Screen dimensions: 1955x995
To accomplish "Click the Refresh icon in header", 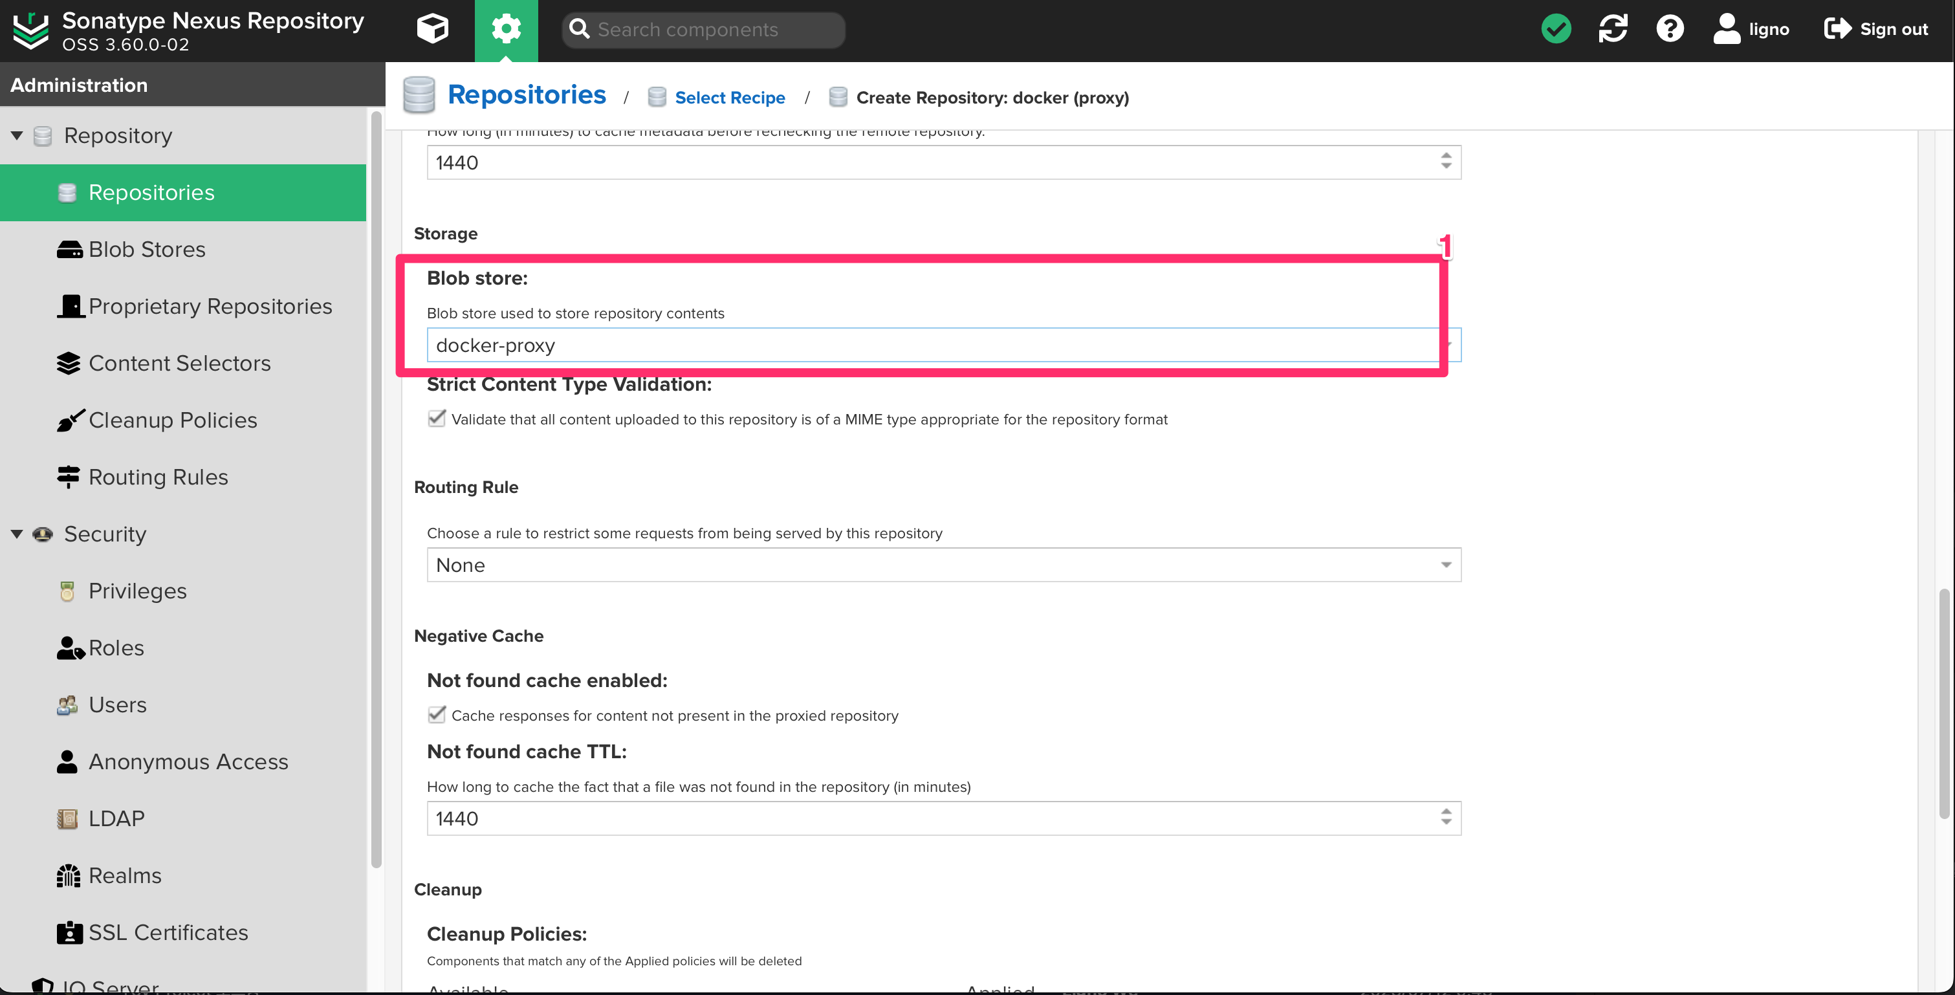I will click(1613, 29).
